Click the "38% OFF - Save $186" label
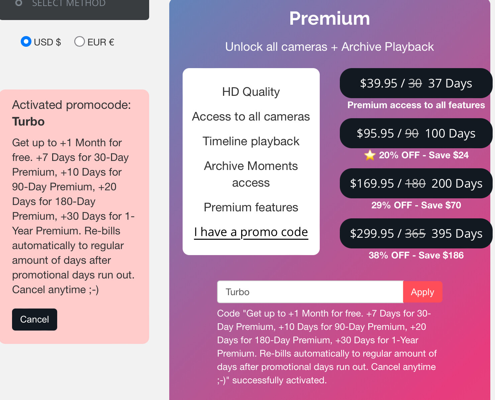Viewport: 495px width, 400px height. click(x=416, y=255)
